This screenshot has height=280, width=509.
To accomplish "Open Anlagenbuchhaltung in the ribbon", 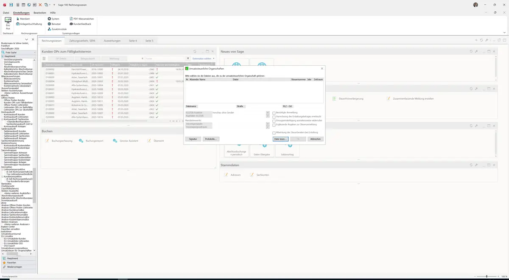I will 29,24.
